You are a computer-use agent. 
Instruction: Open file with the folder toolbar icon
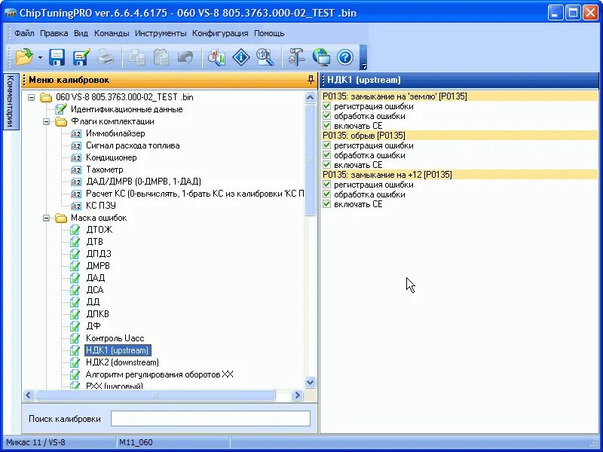pyautogui.click(x=24, y=57)
